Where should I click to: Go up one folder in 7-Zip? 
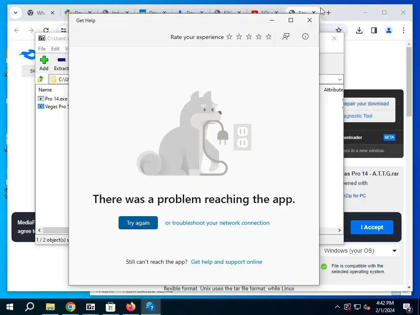coord(41,79)
